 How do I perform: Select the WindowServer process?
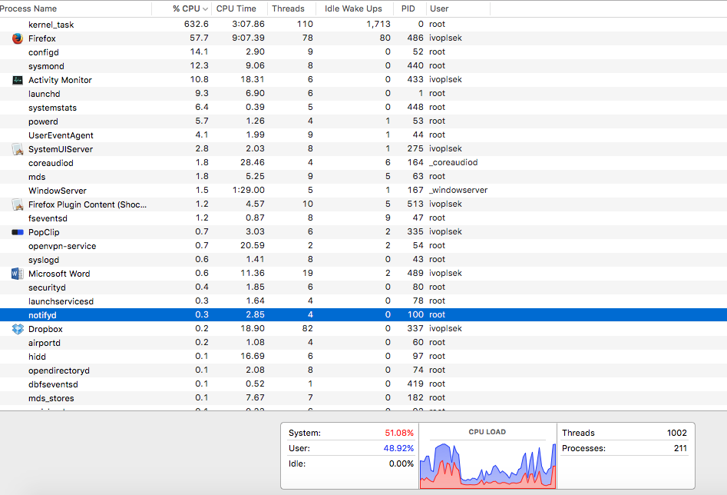click(58, 191)
